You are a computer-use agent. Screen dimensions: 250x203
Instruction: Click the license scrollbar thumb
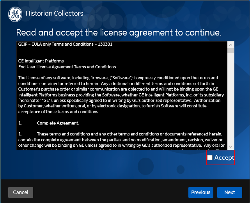pos(231,50)
